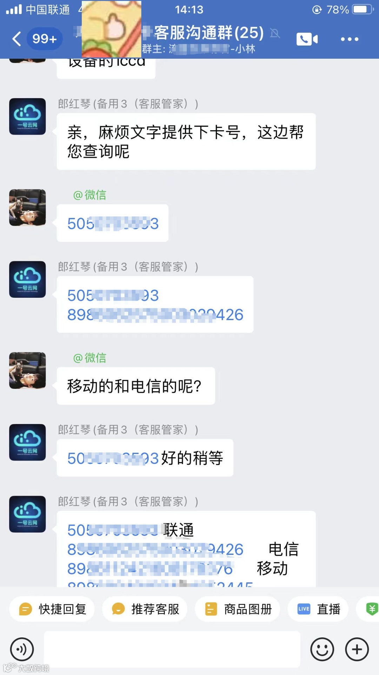The height and width of the screenshot is (675, 379).
Task: Tap the 99+ unread message badge
Action: pyautogui.click(x=45, y=39)
